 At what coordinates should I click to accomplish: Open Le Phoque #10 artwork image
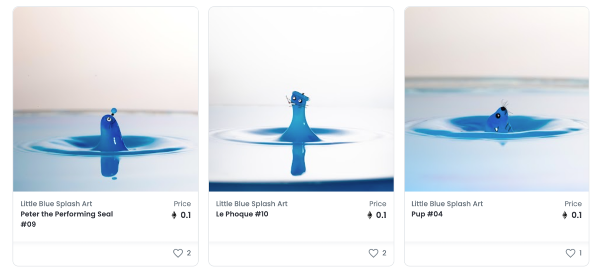click(x=301, y=99)
